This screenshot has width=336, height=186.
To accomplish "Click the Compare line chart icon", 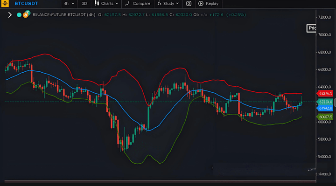I will 127,3.
